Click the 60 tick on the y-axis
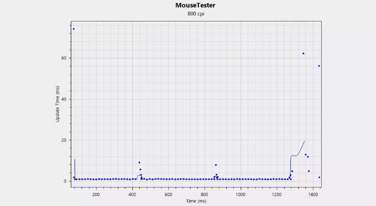Image resolution: width=376 pixels, height=206 pixels. tap(64, 58)
